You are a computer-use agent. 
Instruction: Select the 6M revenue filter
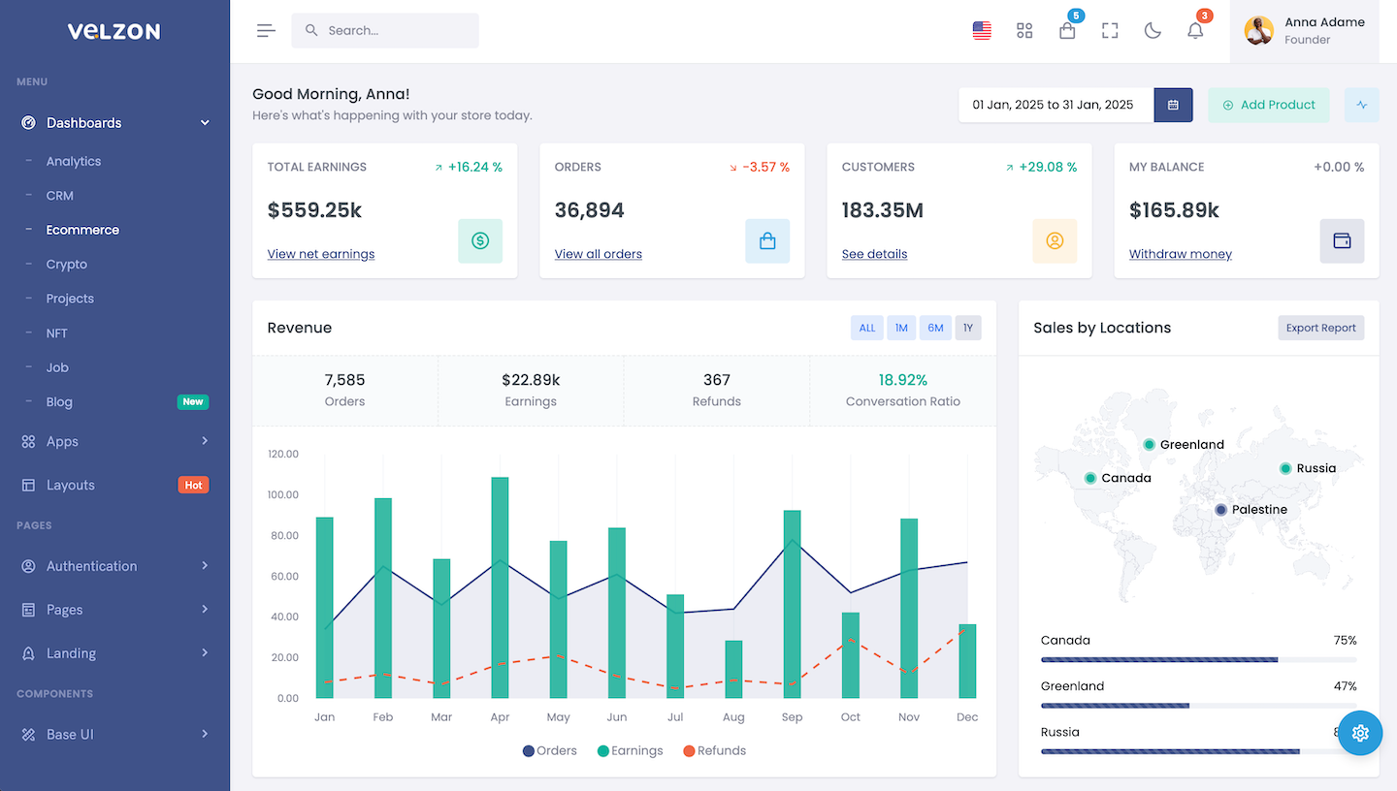pyautogui.click(x=935, y=328)
